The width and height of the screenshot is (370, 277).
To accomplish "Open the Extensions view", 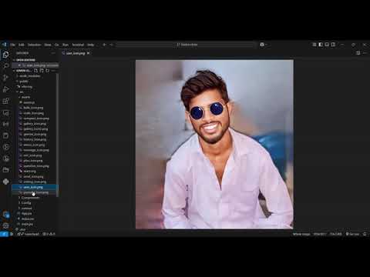I will click(x=5, y=101).
